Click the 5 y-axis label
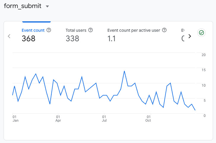The height and width of the screenshot is (143, 216). tap(204, 101)
